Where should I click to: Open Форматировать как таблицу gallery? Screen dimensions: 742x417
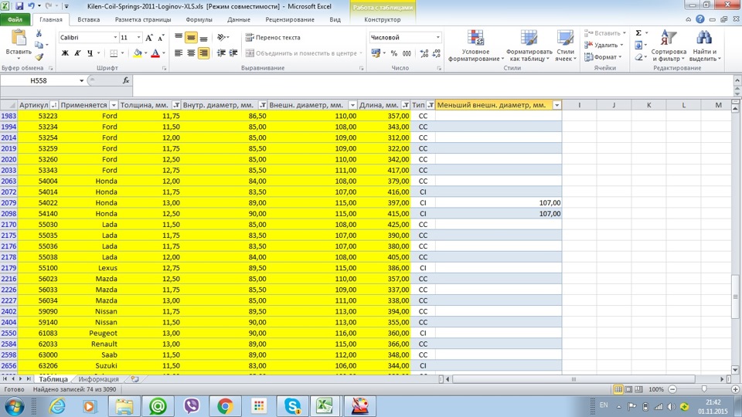click(529, 46)
